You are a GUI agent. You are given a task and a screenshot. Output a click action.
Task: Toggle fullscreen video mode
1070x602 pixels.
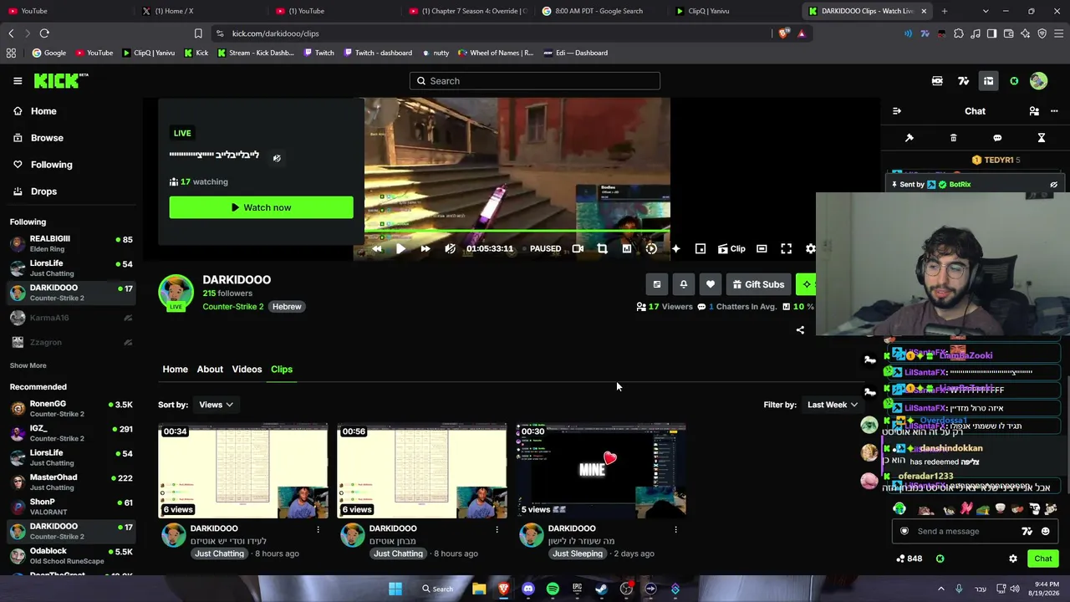pos(787,248)
